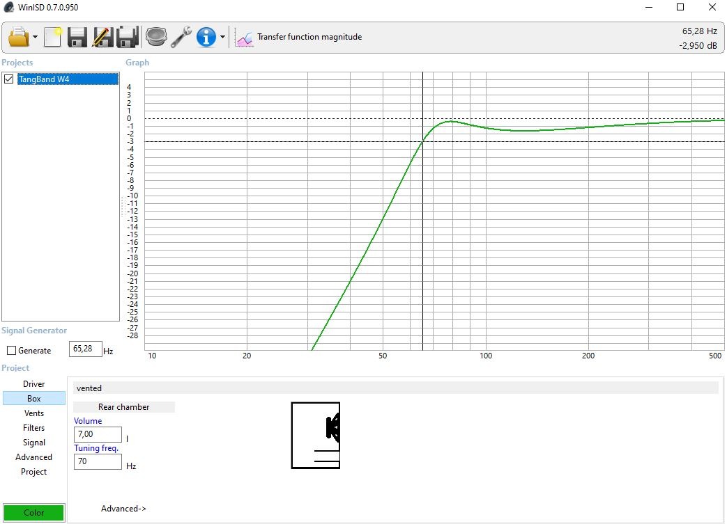Open the Project tab
This screenshot has height=524, width=727.
pyautogui.click(x=34, y=472)
